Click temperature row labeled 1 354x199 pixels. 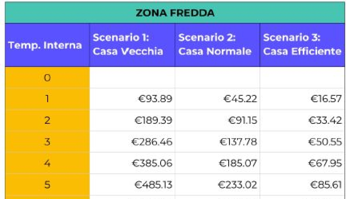(x=47, y=99)
